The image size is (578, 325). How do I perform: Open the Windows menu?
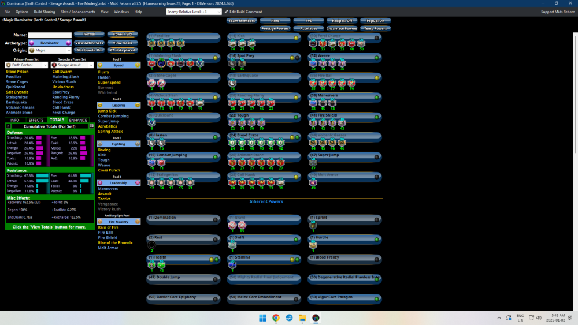point(121,12)
